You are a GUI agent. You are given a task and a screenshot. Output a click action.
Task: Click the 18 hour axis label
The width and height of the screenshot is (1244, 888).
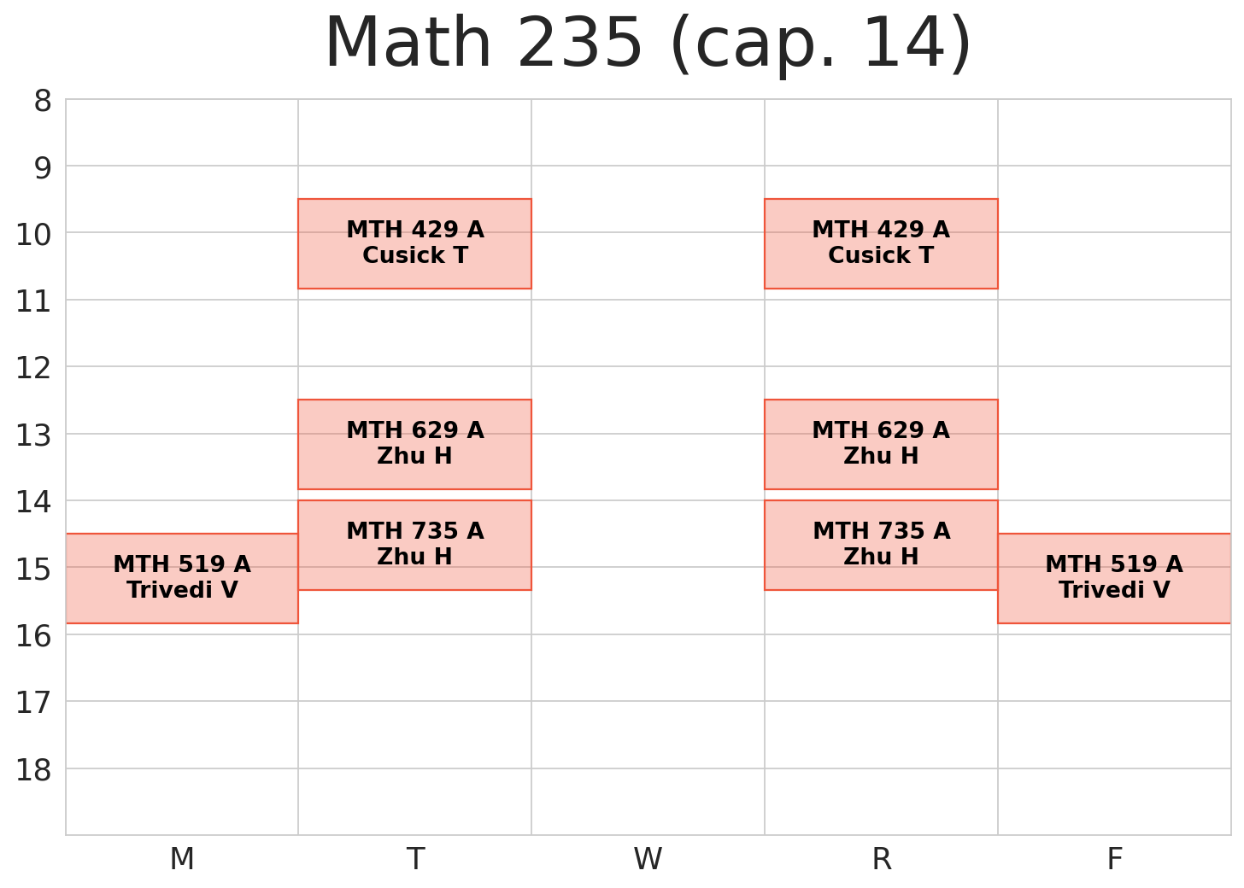34,770
